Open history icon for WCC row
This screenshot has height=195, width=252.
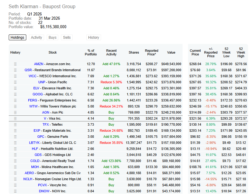click(15, 76)
